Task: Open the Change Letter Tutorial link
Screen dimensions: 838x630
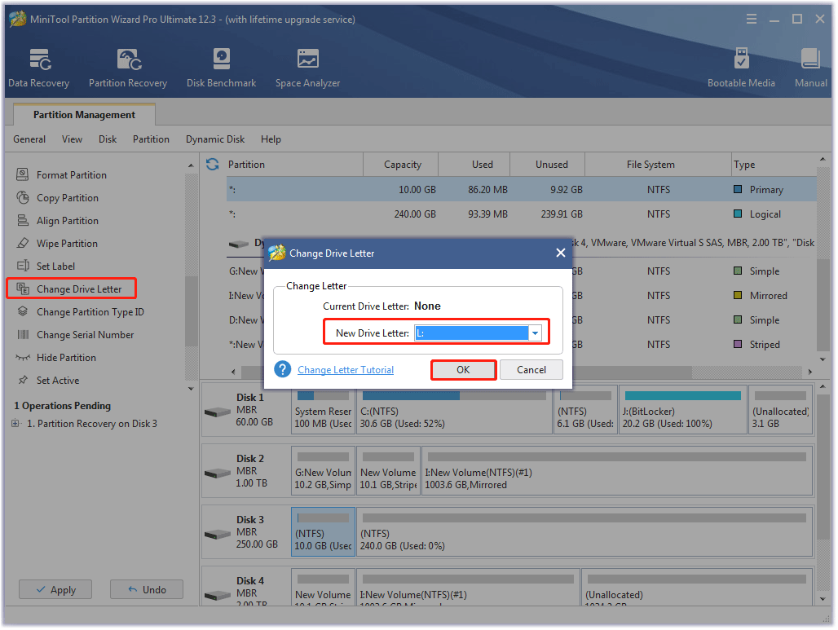Action: coord(345,369)
